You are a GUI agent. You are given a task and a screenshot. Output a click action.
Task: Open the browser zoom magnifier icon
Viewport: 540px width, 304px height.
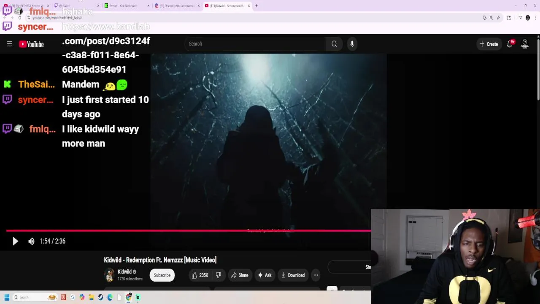491,18
